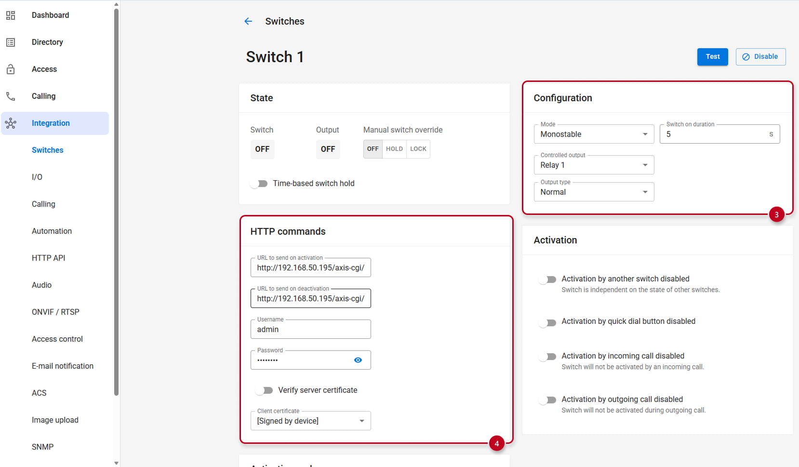Screen dimensions: 799x467
Task: Open HTTP API submenu item
Action: [48, 258]
